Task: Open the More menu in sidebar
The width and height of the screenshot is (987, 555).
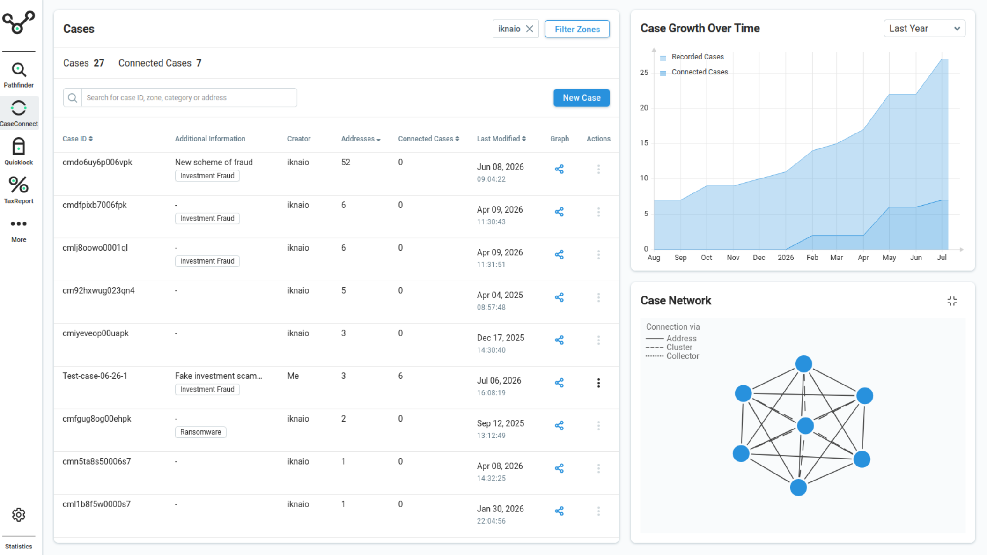Action: (x=19, y=231)
